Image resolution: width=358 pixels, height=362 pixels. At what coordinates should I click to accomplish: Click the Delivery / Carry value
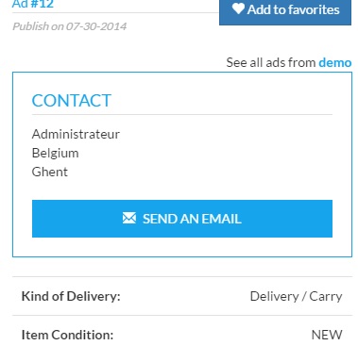[296, 296]
